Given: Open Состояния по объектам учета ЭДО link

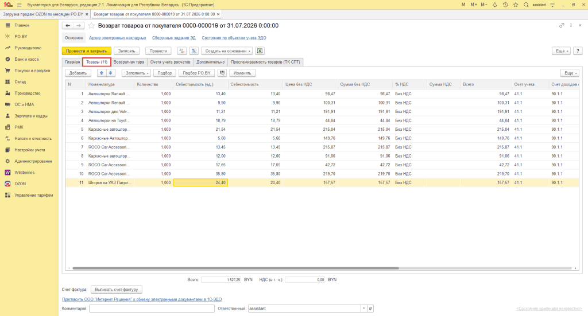Looking at the screenshot, I should coord(234,38).
